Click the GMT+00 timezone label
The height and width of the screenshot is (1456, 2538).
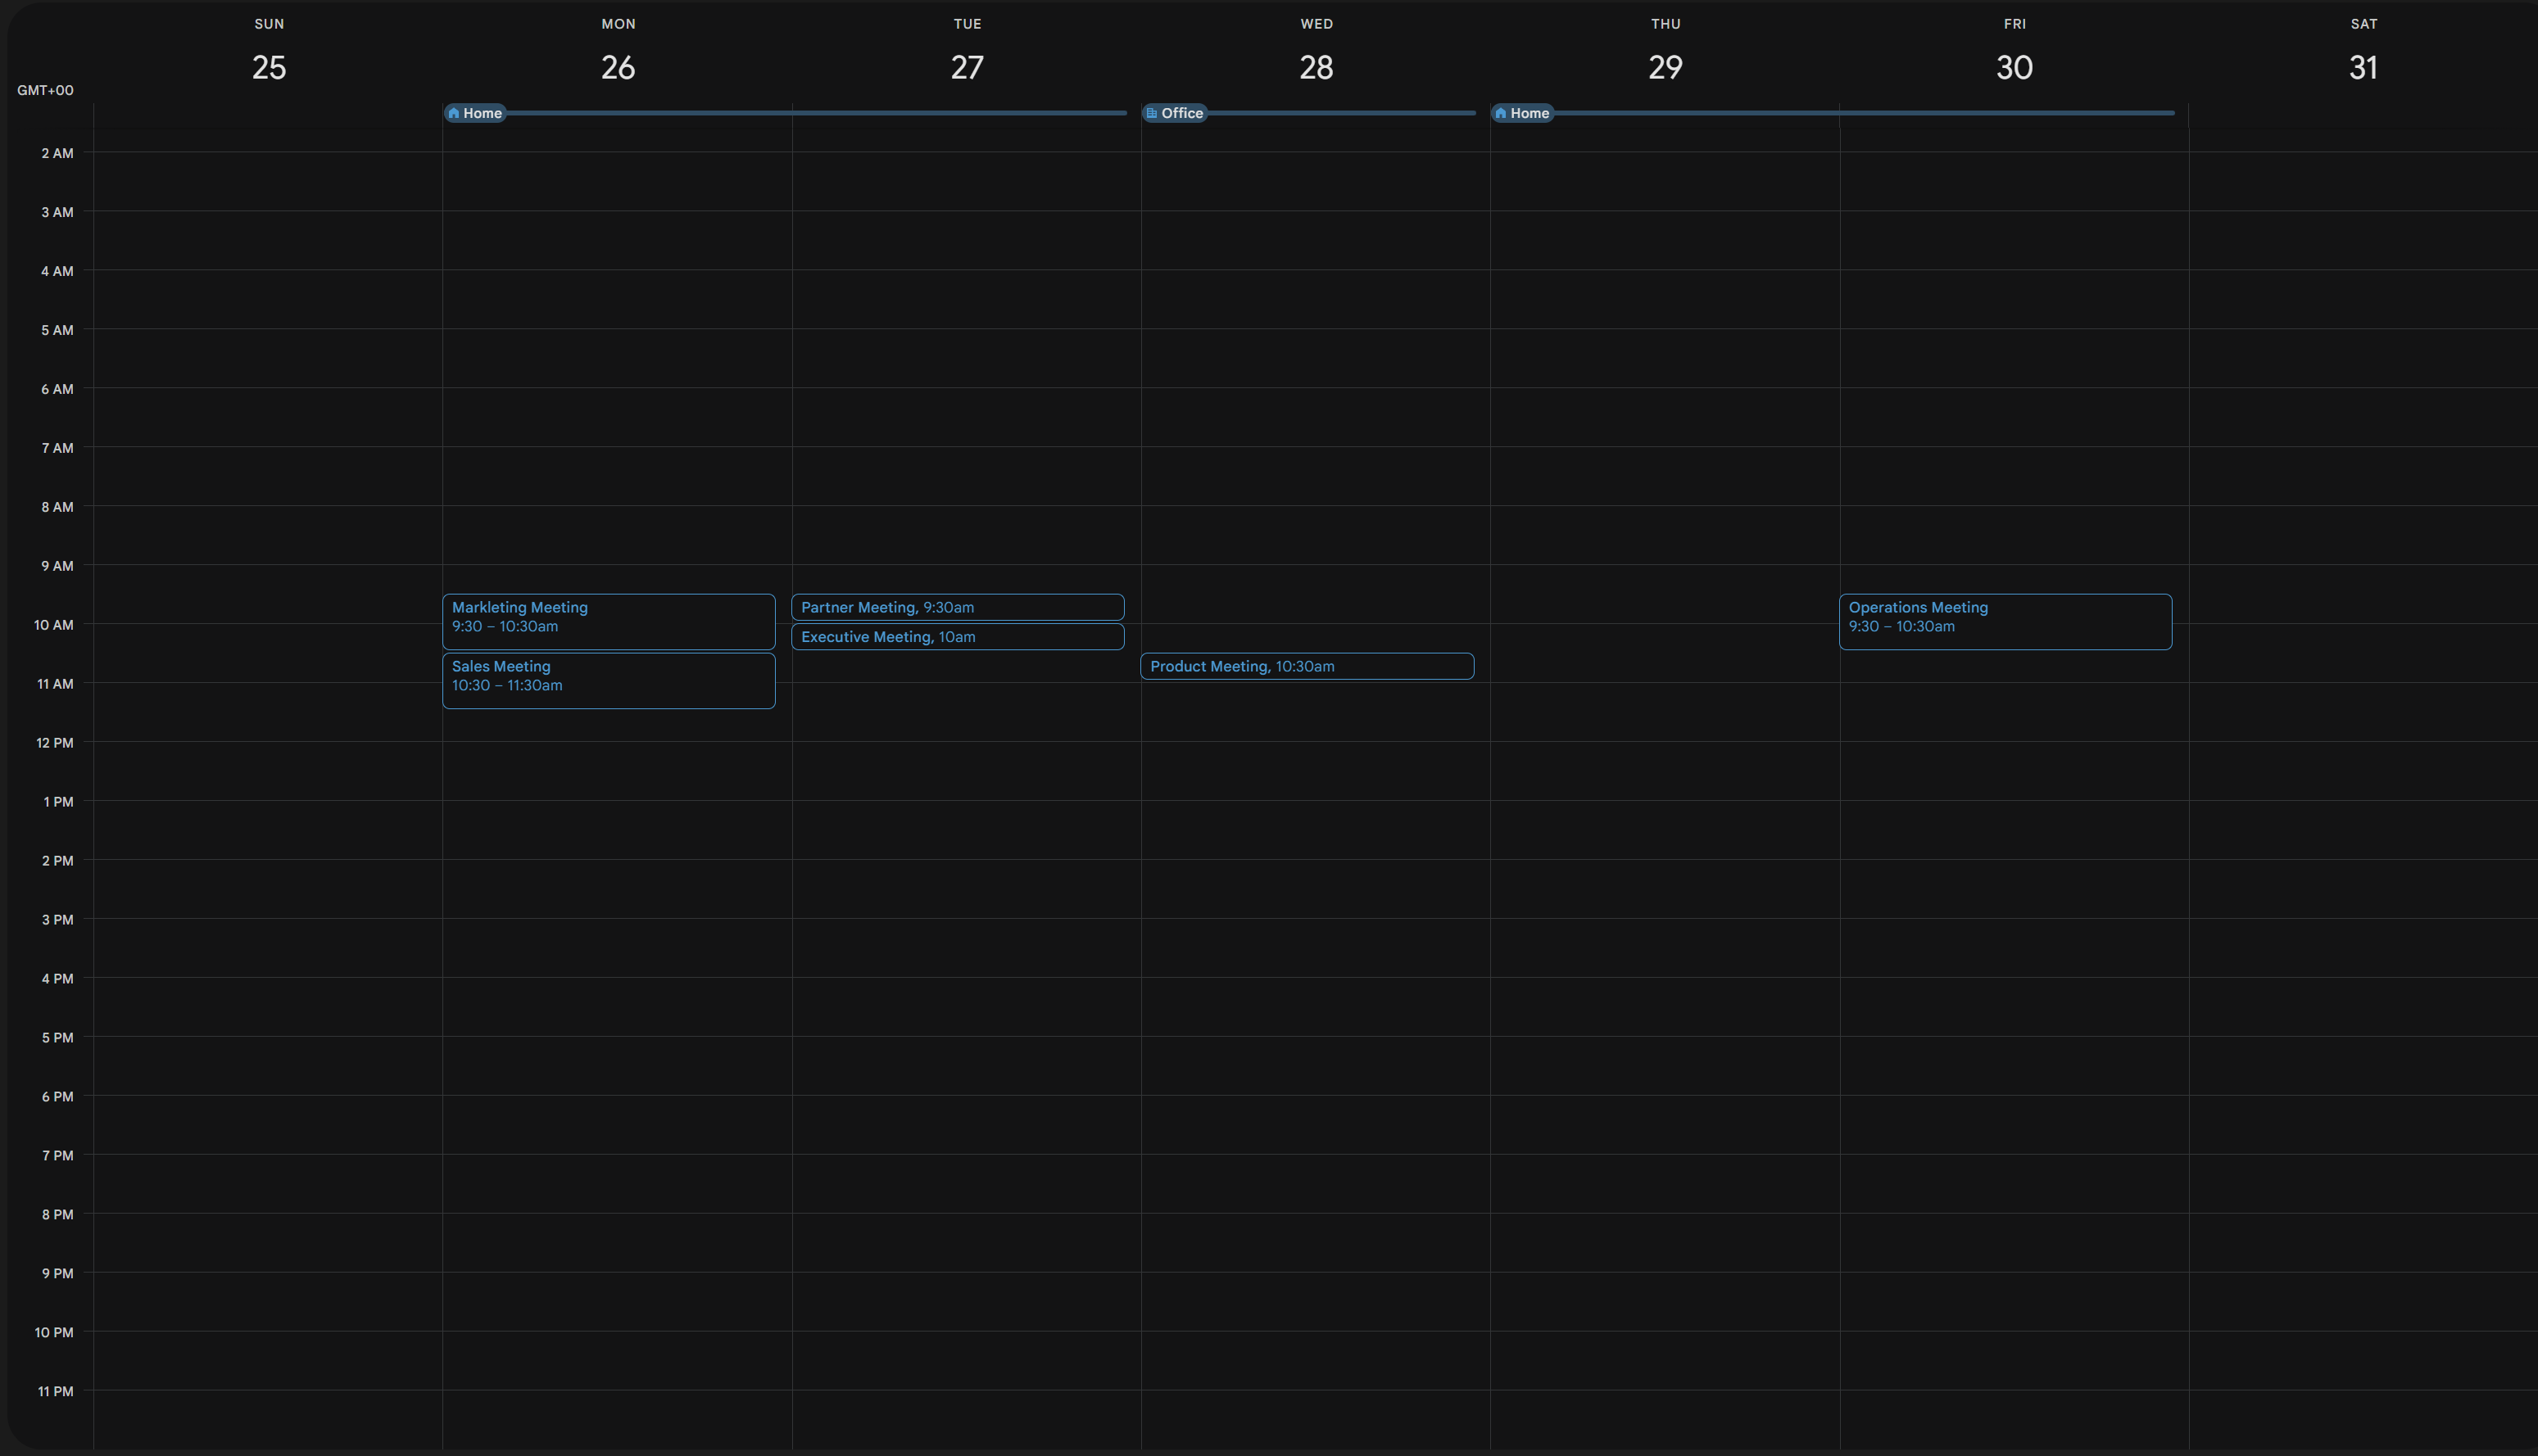click(x=45, y=90)
